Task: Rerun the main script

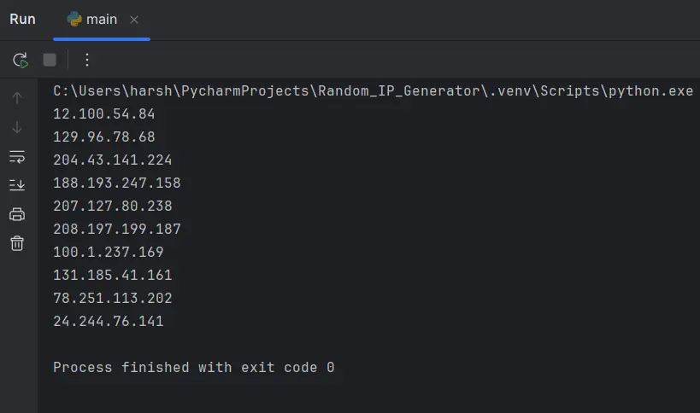Action: (x=21, y=60)
